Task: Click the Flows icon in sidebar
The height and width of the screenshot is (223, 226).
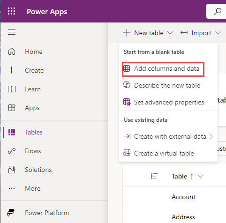Action: (x=12, y=151)
